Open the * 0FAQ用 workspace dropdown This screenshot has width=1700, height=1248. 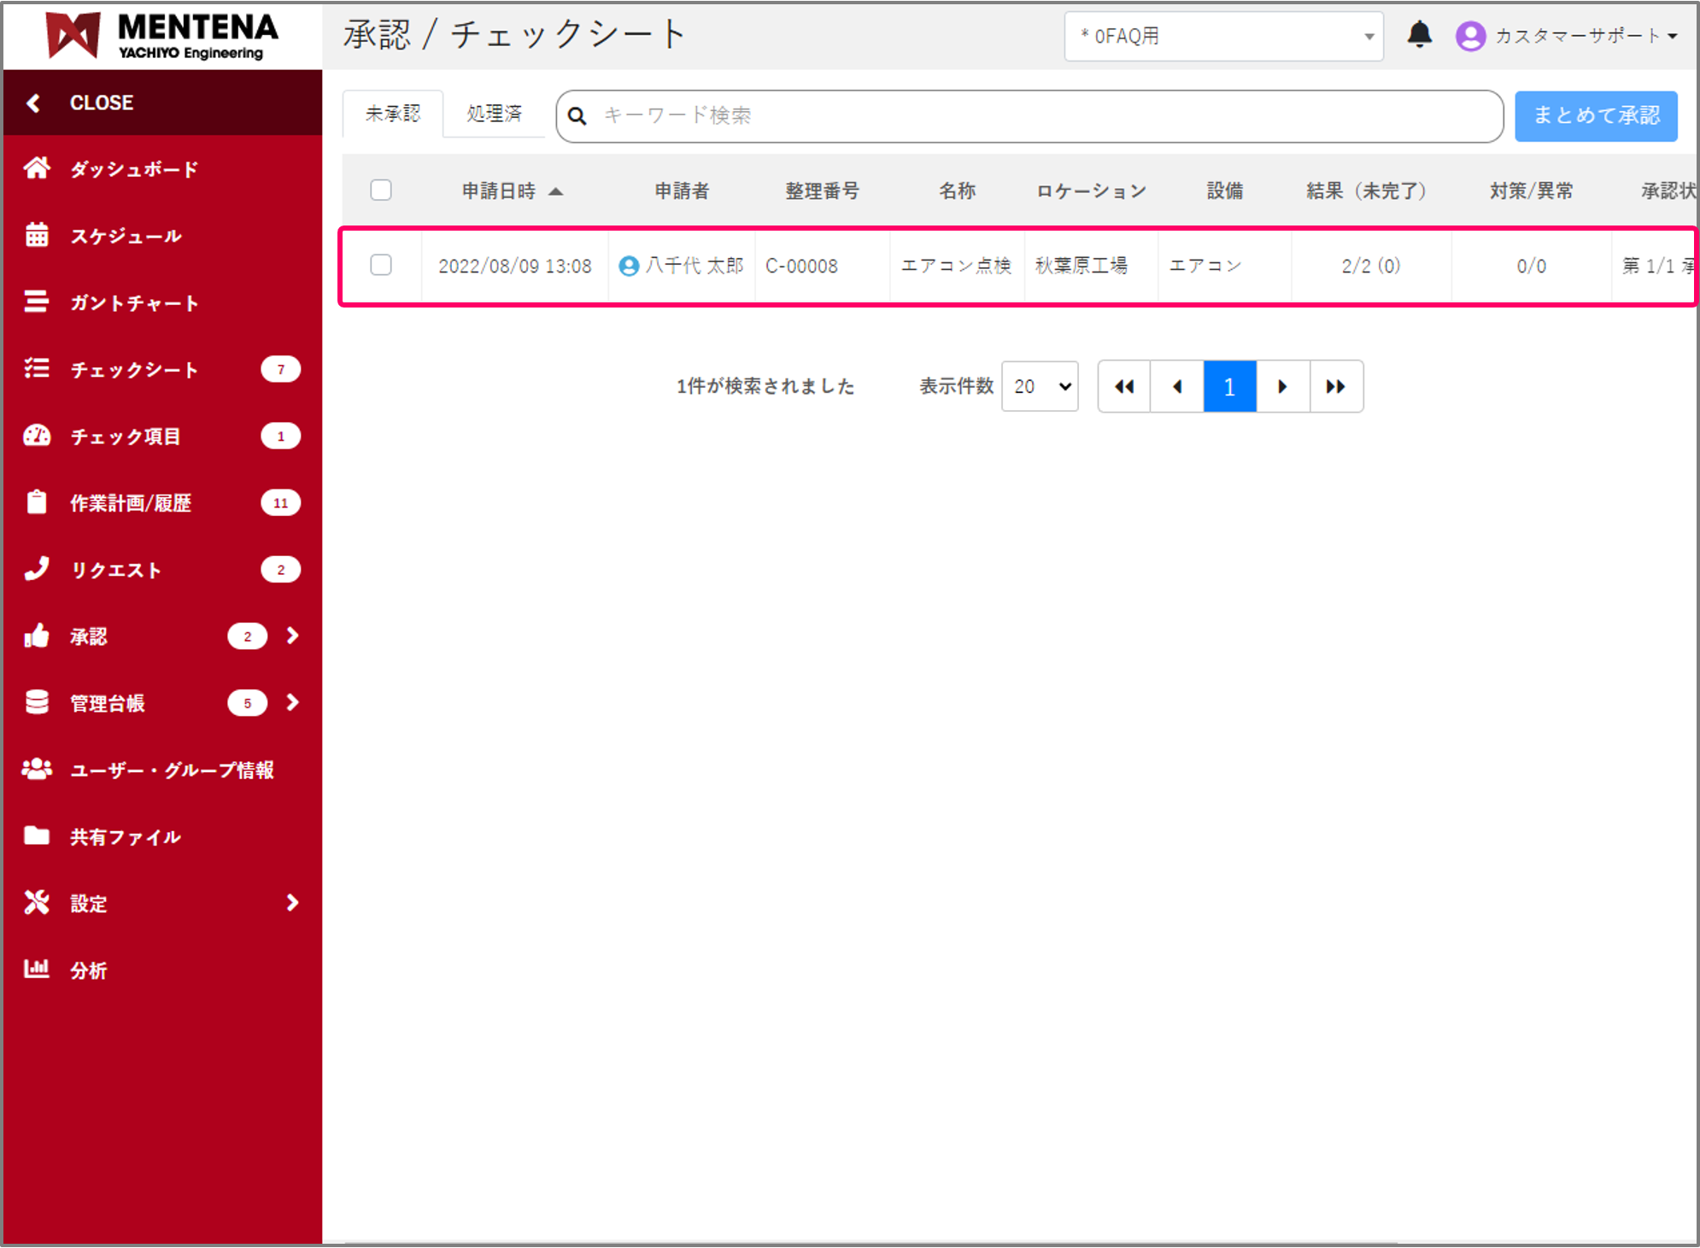(x=1223, y=36)
